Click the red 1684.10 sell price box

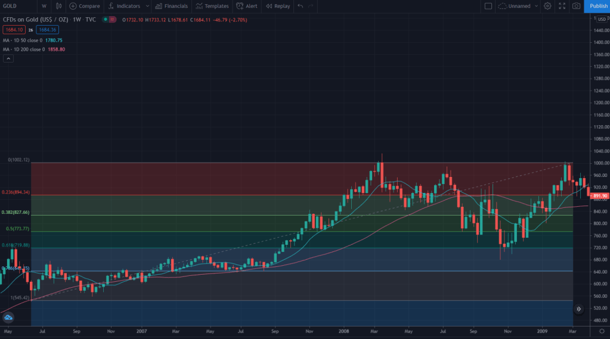tap(14, 29)
